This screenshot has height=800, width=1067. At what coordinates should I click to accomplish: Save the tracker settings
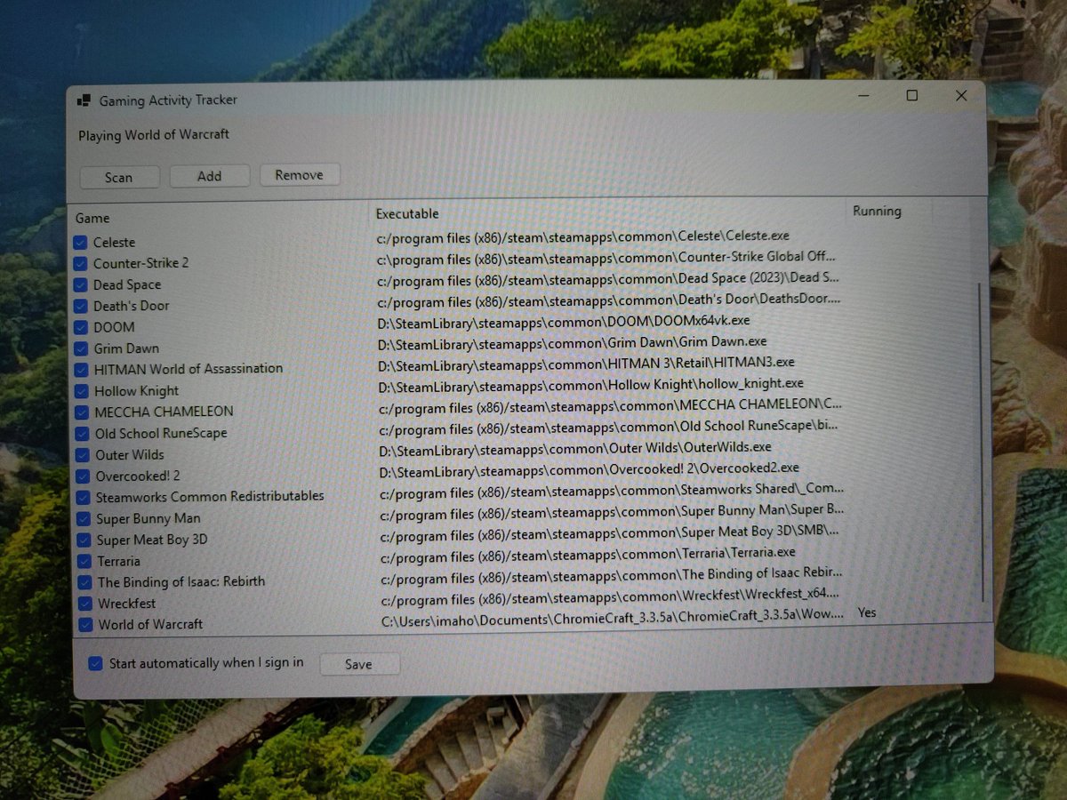coord(359,664)
